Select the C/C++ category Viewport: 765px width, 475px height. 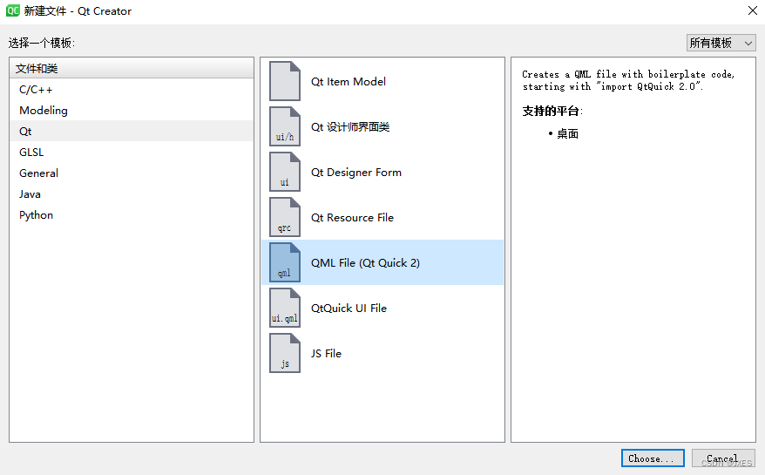(x=132, y=90)
